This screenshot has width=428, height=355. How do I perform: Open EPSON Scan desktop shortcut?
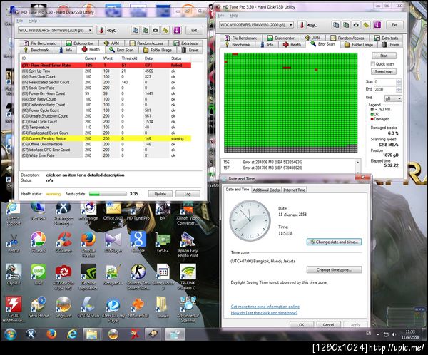[x=88, y=307]
